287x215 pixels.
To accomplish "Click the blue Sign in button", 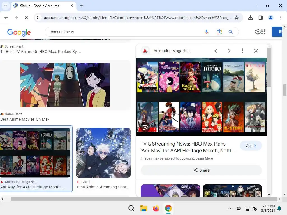I will coord(277,32).
